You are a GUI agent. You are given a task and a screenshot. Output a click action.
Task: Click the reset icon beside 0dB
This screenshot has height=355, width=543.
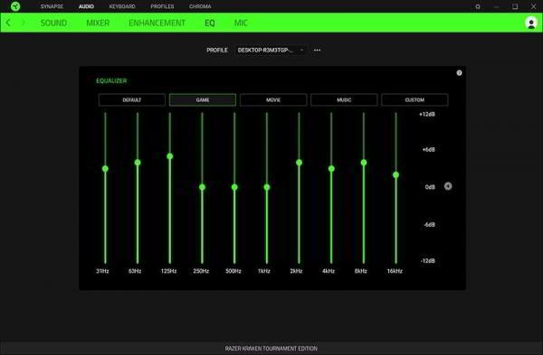click(448, 186)
